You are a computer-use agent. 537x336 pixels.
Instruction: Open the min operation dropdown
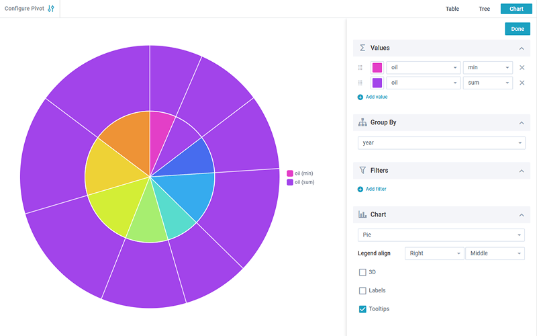click(488, 68)
